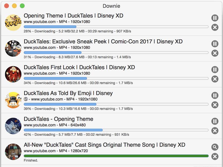Click 'www.youtube.com - MP4 - 640x480' source line
The width and height of the screenshot is (223, 167).
pyautogui.click(x=55, y=125)
